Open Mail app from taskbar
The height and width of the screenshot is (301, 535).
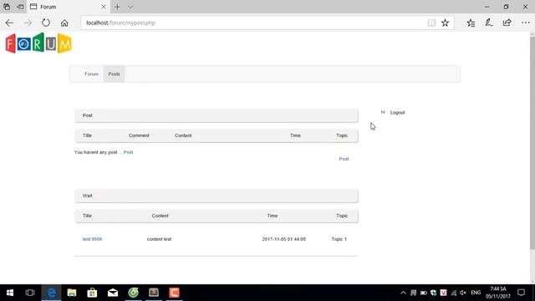[x=113, y=293]
